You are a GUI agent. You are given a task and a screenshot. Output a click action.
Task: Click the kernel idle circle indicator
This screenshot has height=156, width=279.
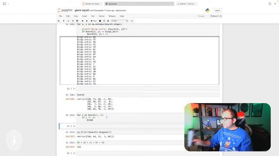point(221,16)
